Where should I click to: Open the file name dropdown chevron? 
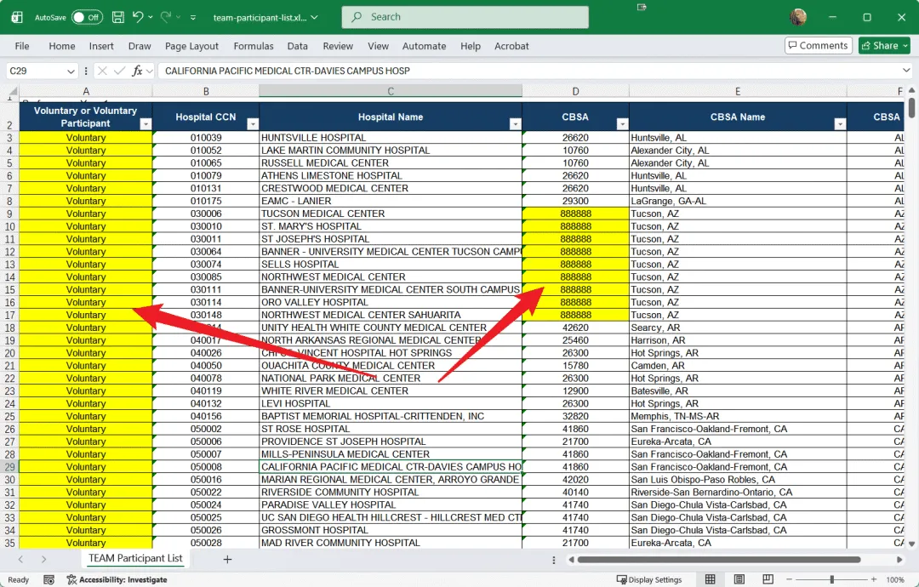(x=315, y=18)
